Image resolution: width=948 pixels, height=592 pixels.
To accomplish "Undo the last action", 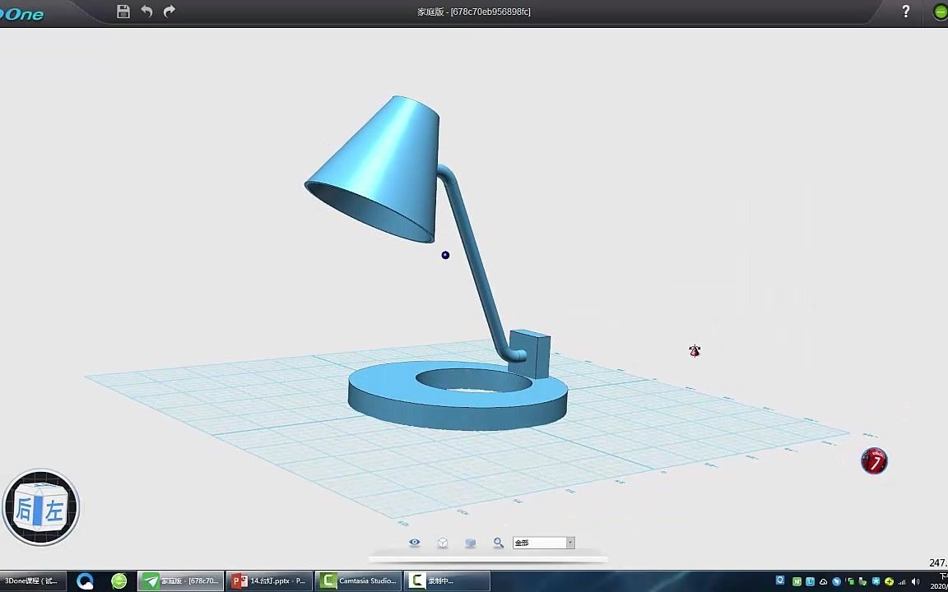I will [147, 11].
